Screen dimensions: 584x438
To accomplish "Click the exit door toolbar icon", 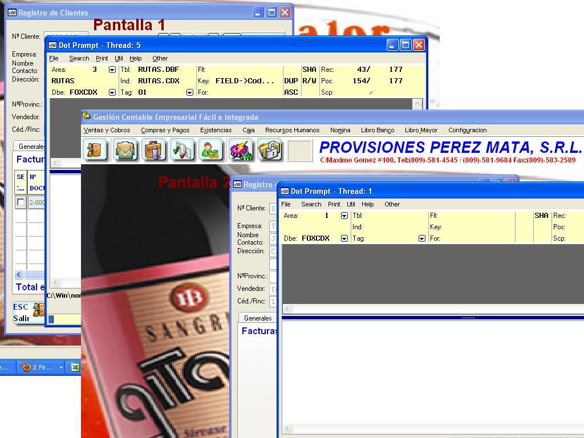I will tap(95, 150).
